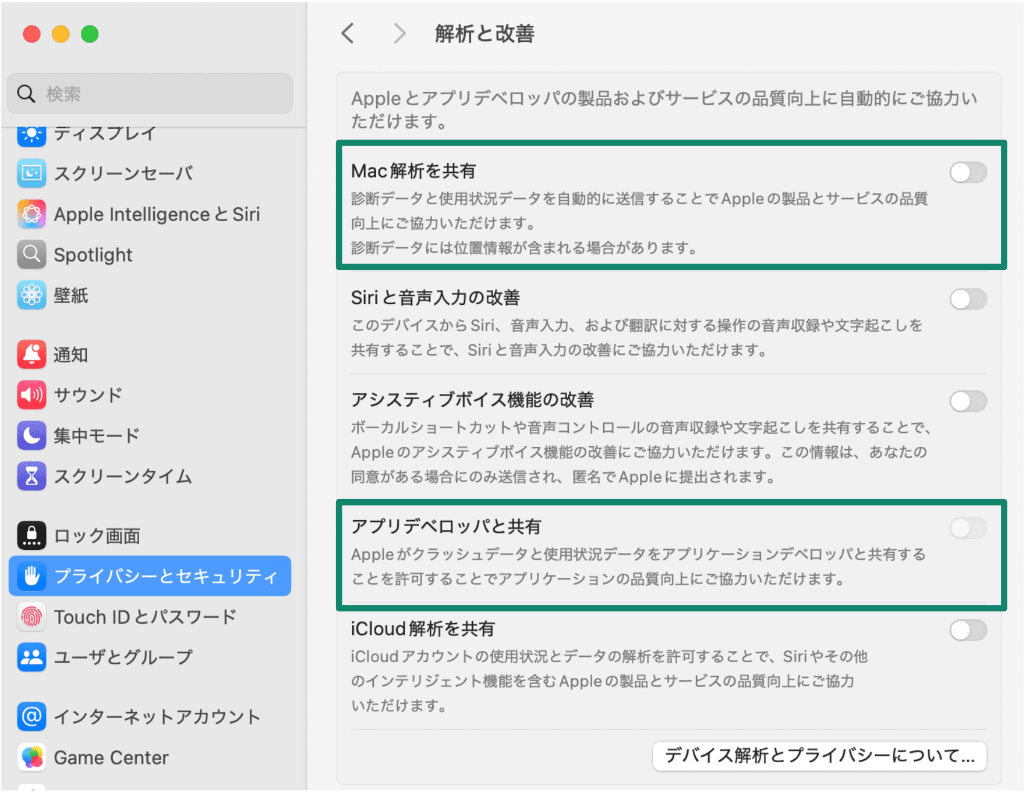
Task: Click the forward navigation chevron
Action: tap(399, 34)
